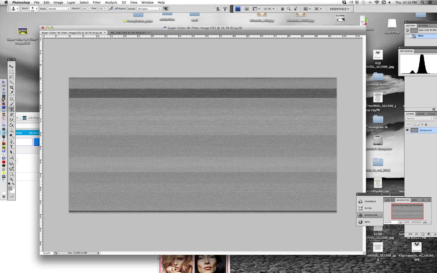Select the Paint Bucket tool
The width and height of the screenshot is (437, 273).
tap(11, 125)
